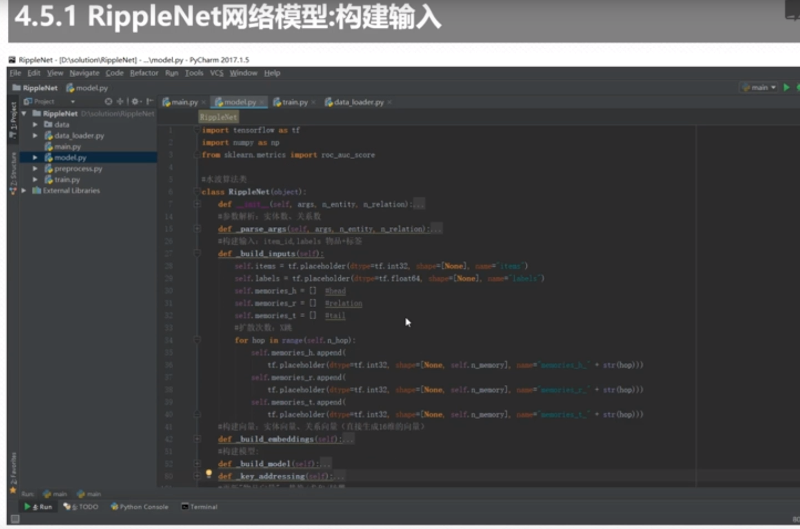Collapse the for hop loop fold
800x529 pixels.
[x=197, y=340]
